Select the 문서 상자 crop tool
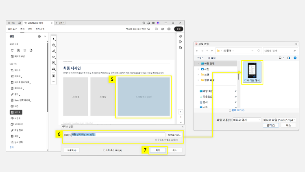 tap(17, 142)
